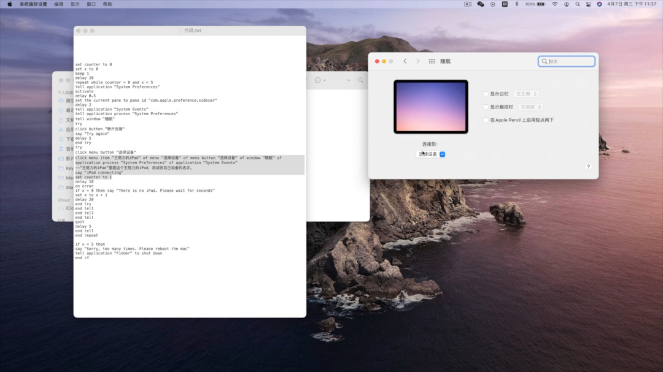
Task: Open the 选择设备 dropdown
Action: [x=431, y=154]
